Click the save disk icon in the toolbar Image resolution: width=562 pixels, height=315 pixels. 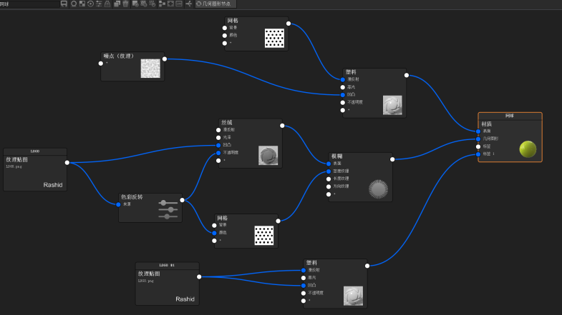tap(64, 4)
